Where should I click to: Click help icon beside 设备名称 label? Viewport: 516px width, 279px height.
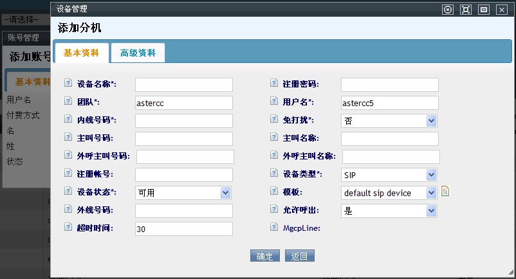pos(69,84)
